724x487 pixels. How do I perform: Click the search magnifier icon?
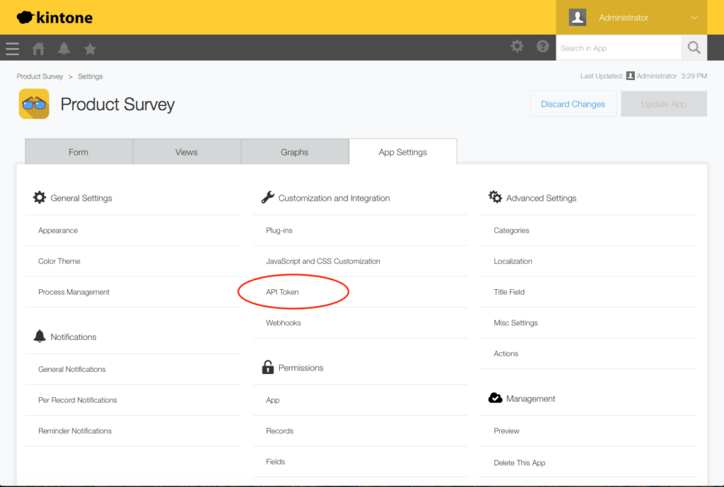click(694, 48)
